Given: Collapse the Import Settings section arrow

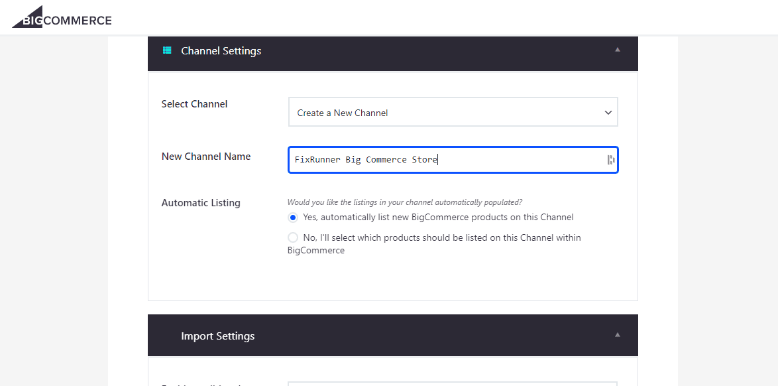Looking at the screenshot, I should point(617,335).
